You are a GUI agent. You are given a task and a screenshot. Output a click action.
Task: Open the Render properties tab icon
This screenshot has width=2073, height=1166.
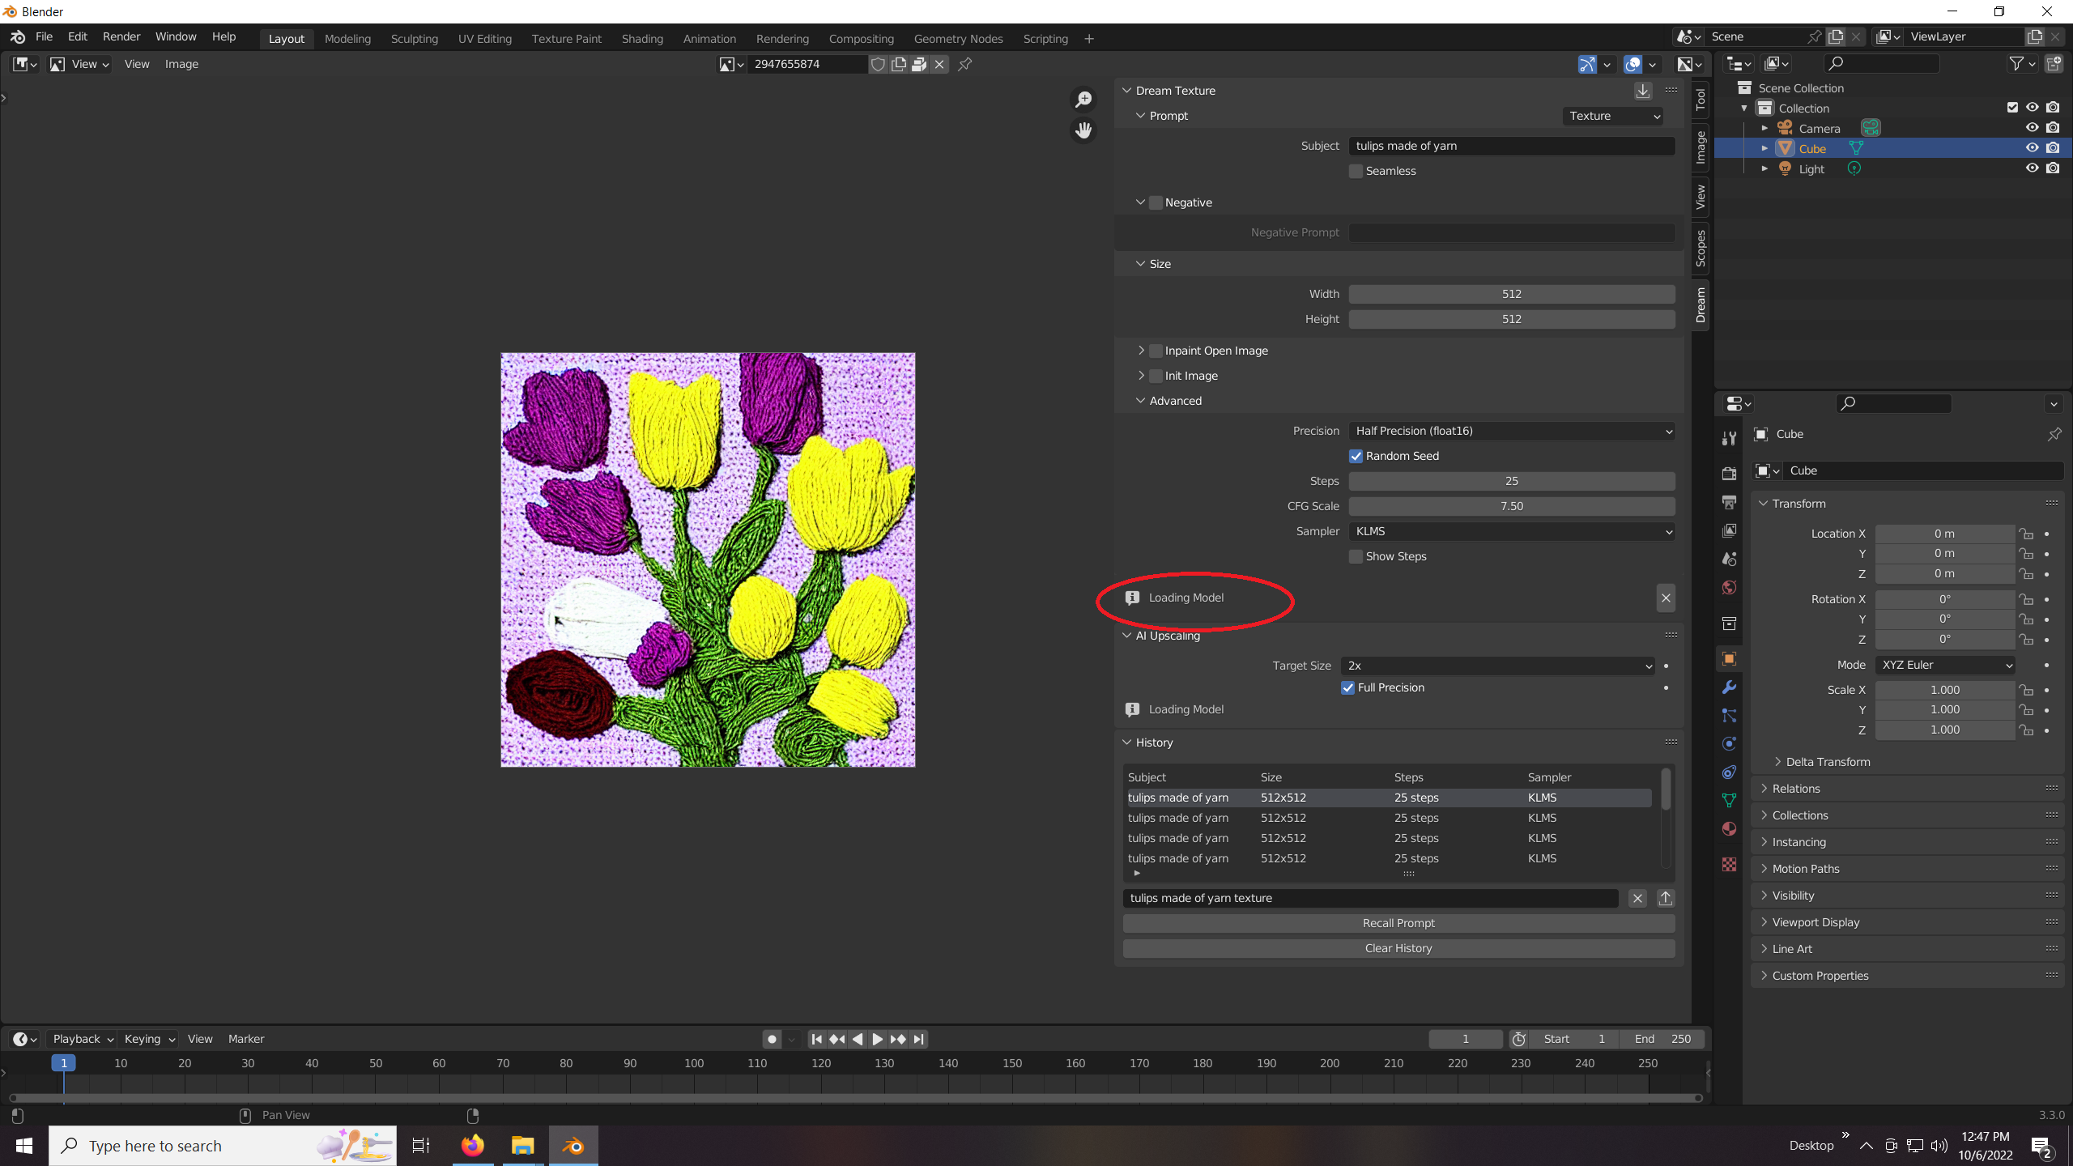pos(1729,474)
